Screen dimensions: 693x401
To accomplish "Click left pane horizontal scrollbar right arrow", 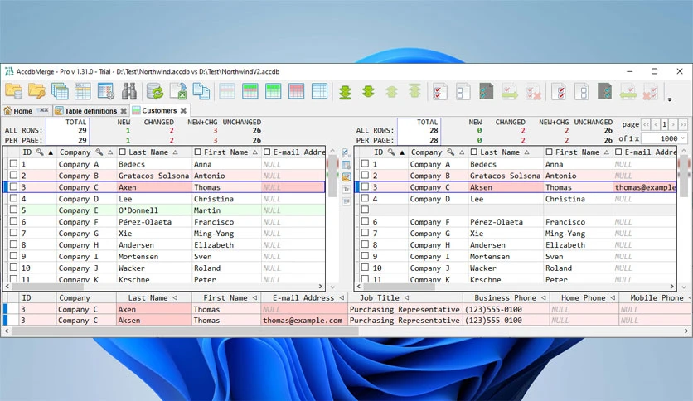I will 321,286.
